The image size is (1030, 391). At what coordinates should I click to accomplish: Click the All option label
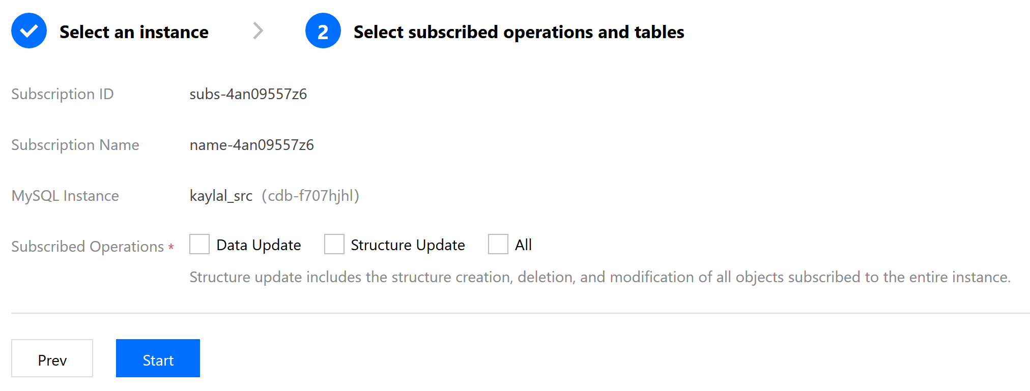pos(523,245)
